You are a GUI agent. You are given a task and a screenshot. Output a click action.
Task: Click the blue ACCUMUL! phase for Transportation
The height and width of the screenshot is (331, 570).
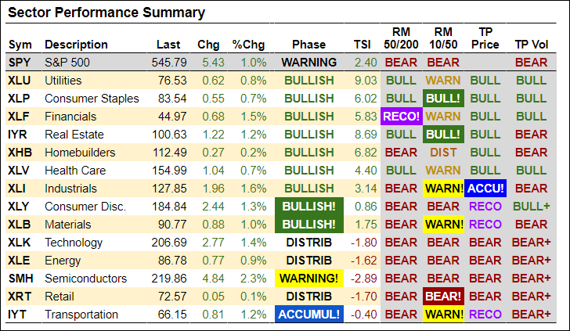(308, 315)
